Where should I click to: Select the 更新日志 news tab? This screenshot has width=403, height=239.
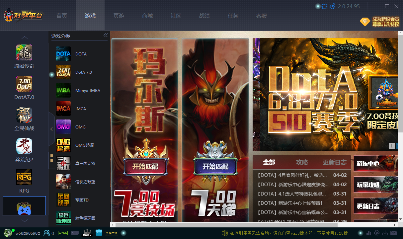point(335,162)
